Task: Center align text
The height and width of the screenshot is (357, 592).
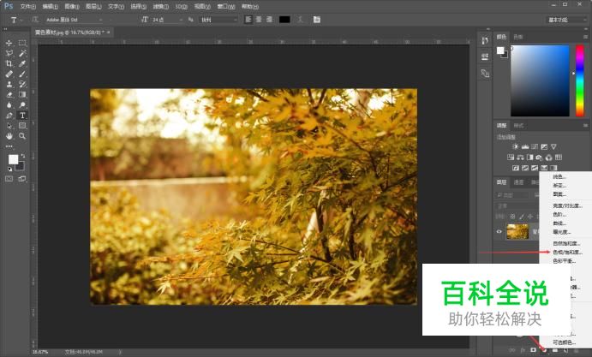Action: (259, 20)
